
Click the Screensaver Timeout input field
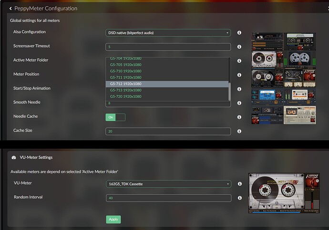168,47
